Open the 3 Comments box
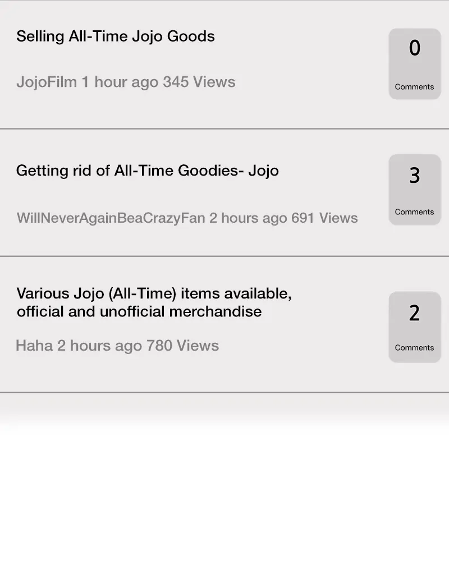 [x=415, y=190]
